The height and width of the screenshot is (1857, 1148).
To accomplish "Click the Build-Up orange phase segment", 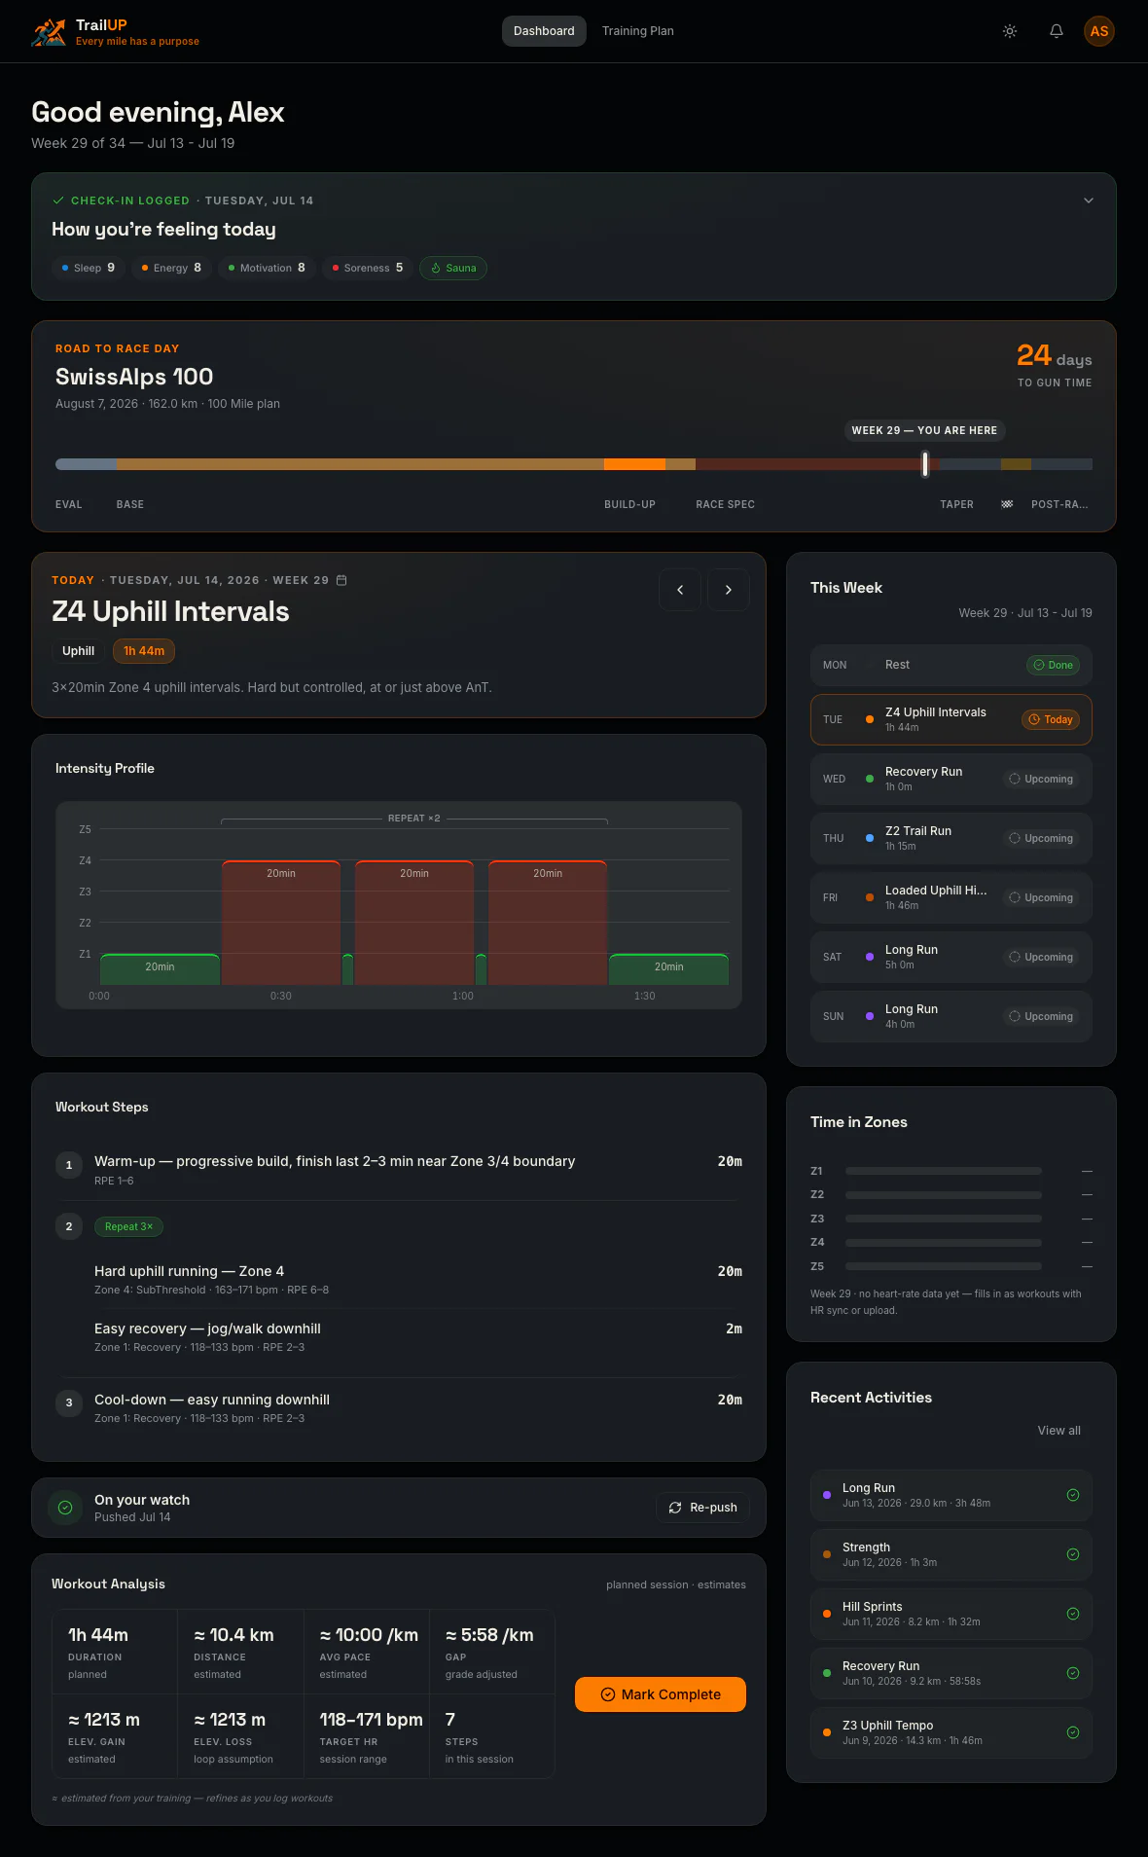I will (x=634, y=464).
